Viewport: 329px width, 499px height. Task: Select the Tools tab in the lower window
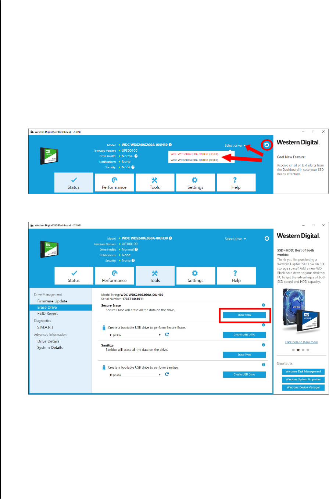point(155,276)
